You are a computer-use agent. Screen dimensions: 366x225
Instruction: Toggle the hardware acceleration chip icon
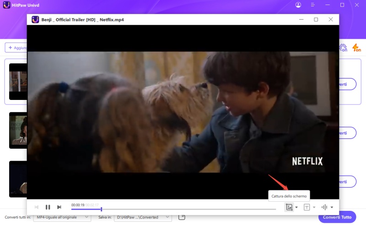click(343, 48)
